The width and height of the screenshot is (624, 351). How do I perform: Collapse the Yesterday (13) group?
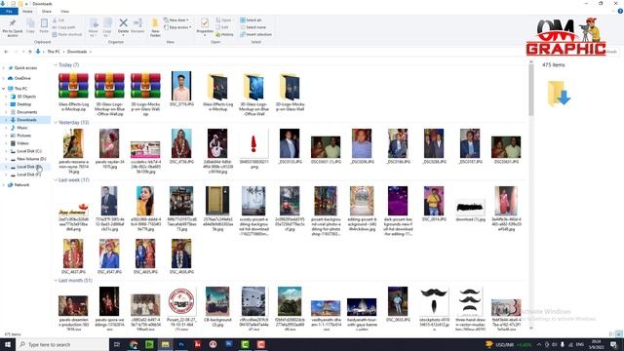coord(56,123)
